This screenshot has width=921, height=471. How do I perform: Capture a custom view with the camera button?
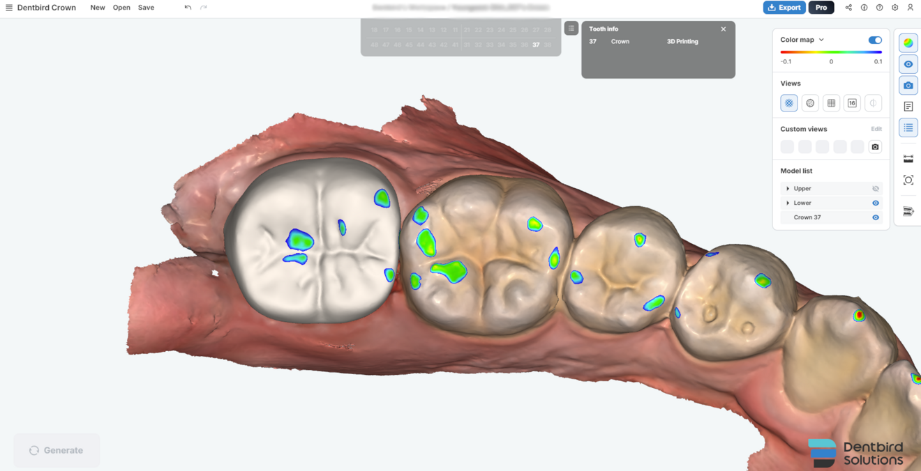click(x=874, y=146)
